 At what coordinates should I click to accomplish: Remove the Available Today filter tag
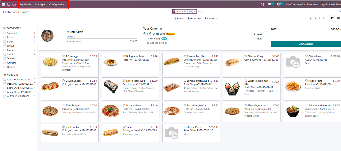click(x=195, y=11)
